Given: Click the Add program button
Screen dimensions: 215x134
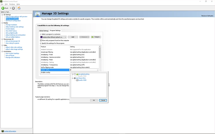Looking at the screenshot, I should coord(73,37).
